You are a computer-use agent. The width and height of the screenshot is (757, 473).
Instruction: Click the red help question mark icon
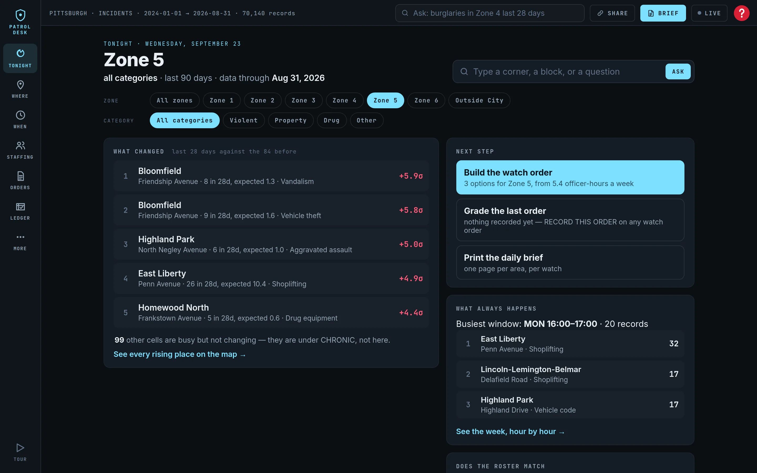coord(741,13)
